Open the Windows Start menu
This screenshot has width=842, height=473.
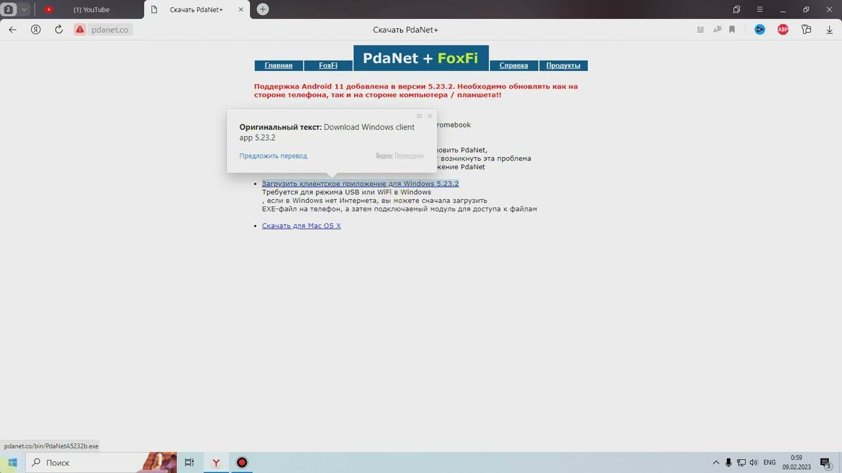pyautogui.click(x=12, y=462)
